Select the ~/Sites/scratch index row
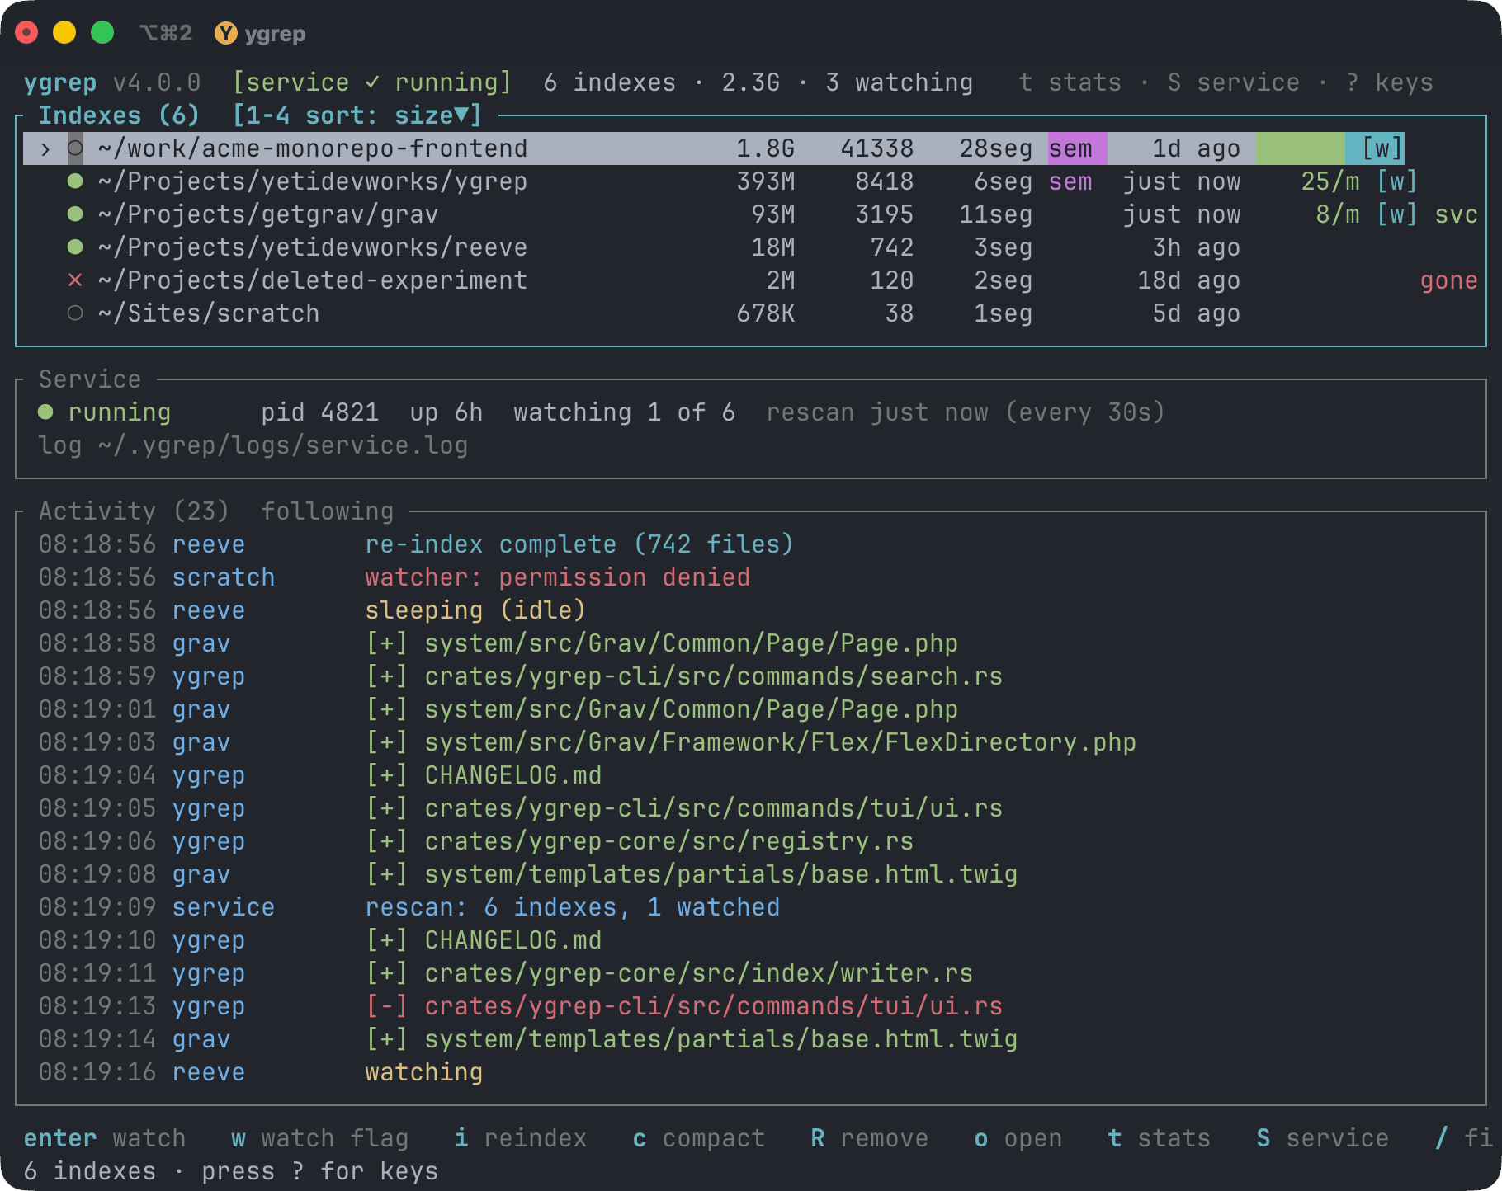Viewport: 1502px width, 1191px height. [x=751, y=313]
